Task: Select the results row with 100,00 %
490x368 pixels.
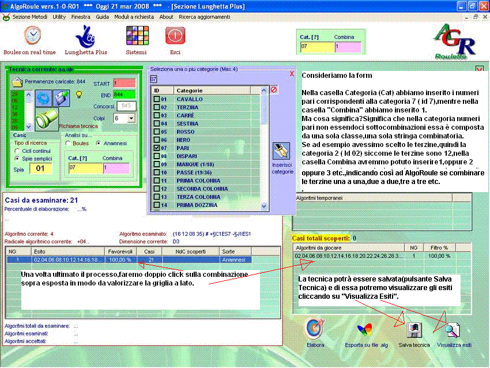Action: (x=129, y=260)
